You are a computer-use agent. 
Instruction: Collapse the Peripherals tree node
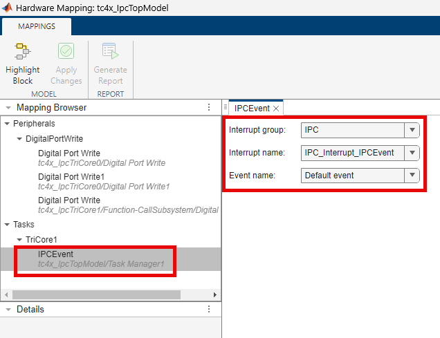pyautogui.click(x=8, y=124)
